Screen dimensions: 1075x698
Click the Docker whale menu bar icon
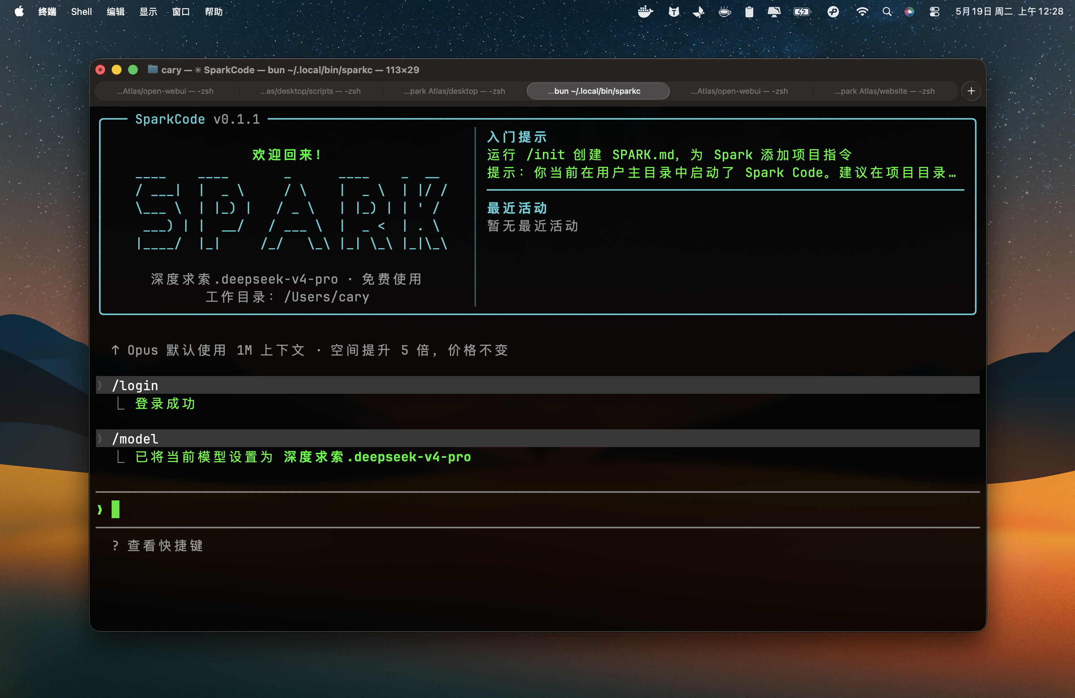(x=646, y=12)
